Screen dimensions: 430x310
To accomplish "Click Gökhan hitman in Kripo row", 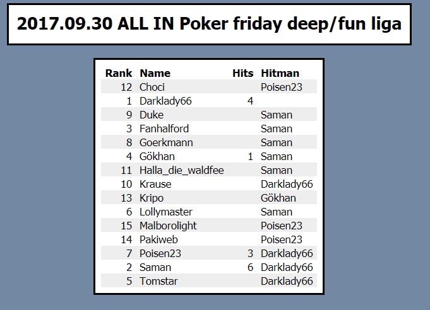I will 278,198.
